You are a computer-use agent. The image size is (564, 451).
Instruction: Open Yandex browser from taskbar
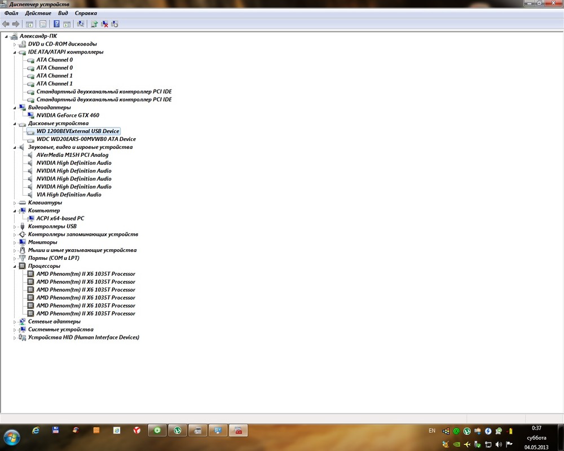coord(137,430)
